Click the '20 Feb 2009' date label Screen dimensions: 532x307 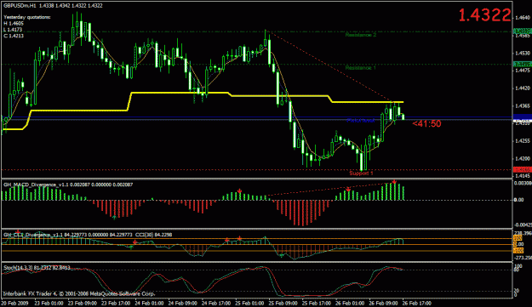[15, 303]
